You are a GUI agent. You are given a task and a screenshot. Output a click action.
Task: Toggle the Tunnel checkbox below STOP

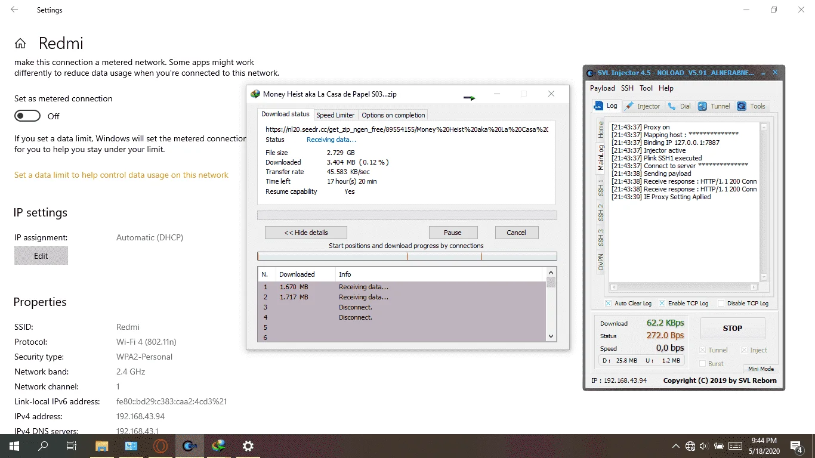pyautogui.click(x=702, y=350)
